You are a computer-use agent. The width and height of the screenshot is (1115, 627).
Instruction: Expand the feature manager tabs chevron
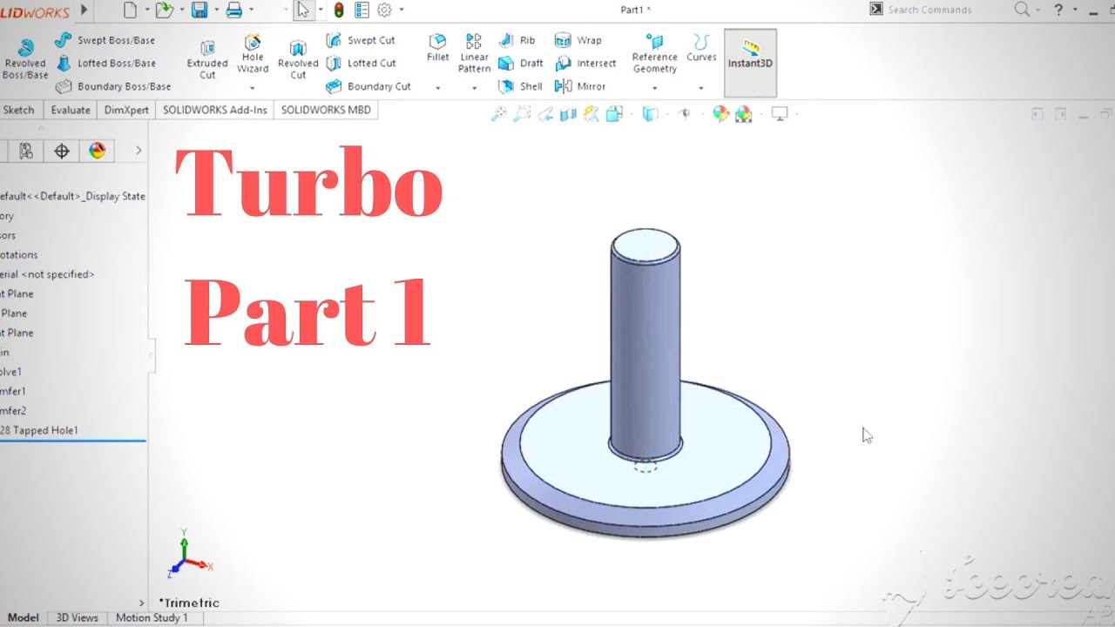click(138, 151)
